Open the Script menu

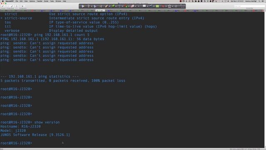(x=46, y=1)
